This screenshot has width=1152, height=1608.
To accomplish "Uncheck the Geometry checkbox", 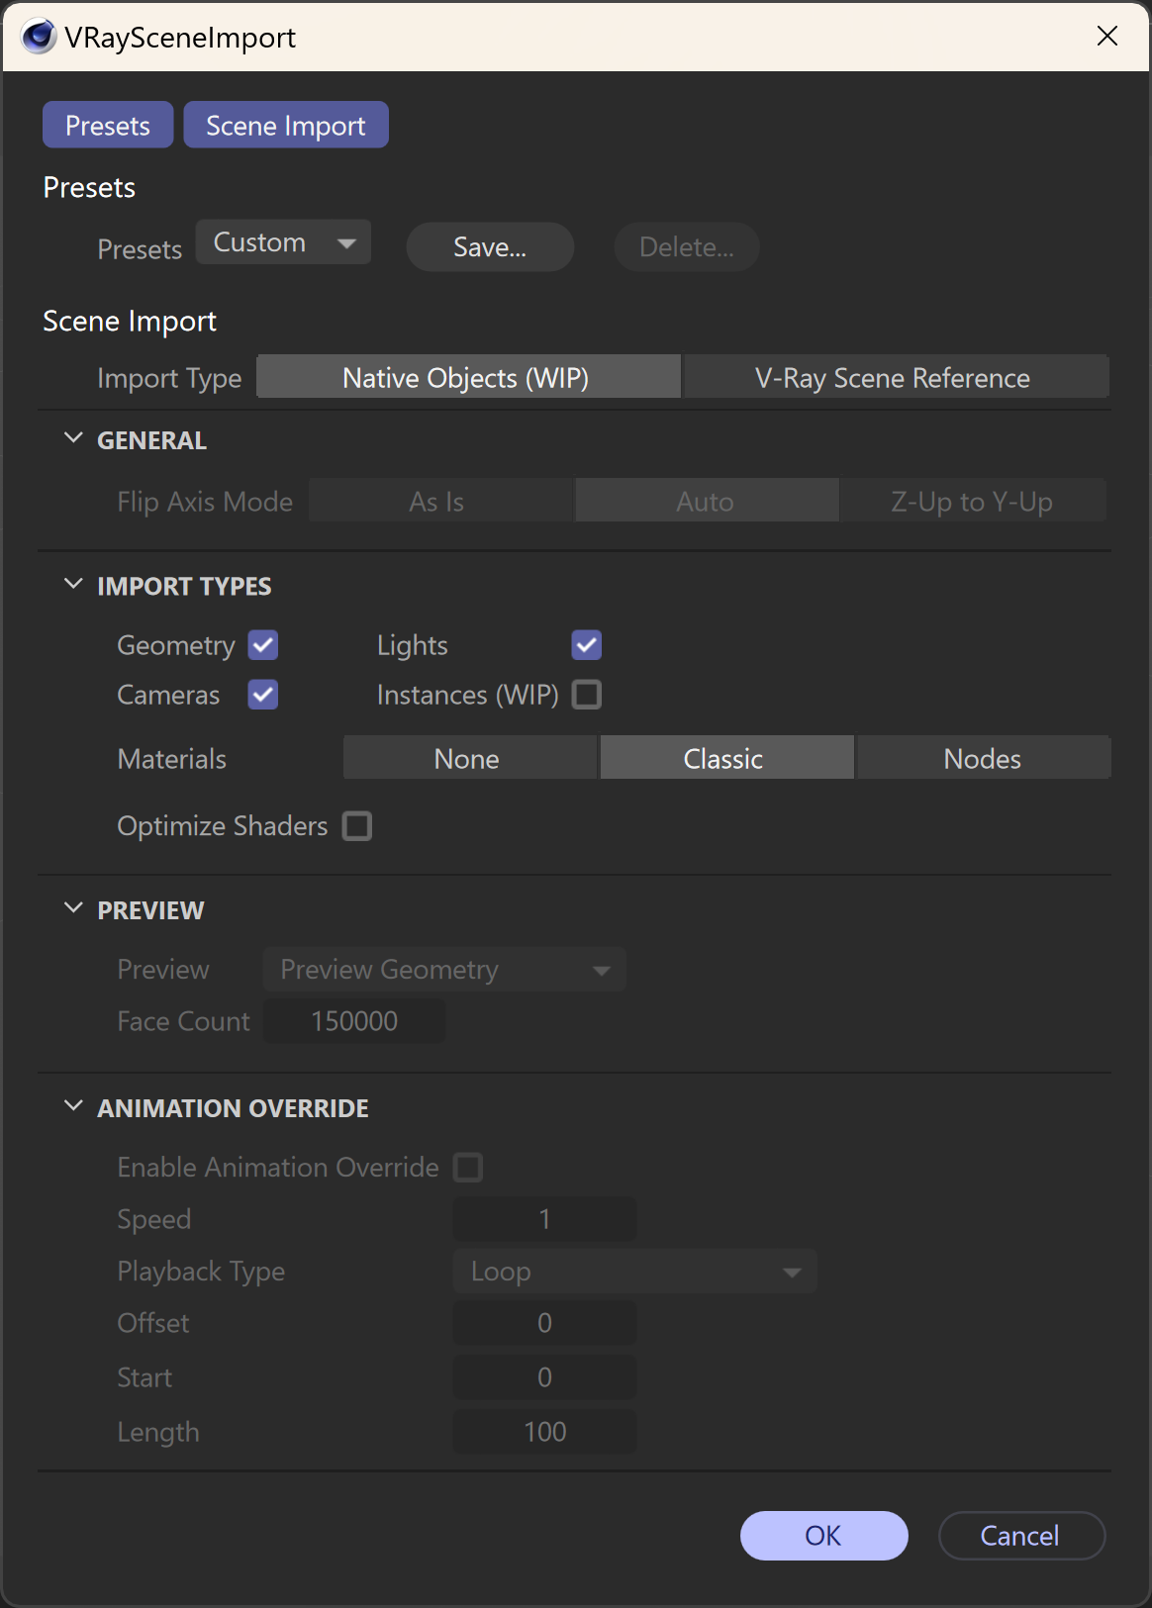I will tap(263, 645).
